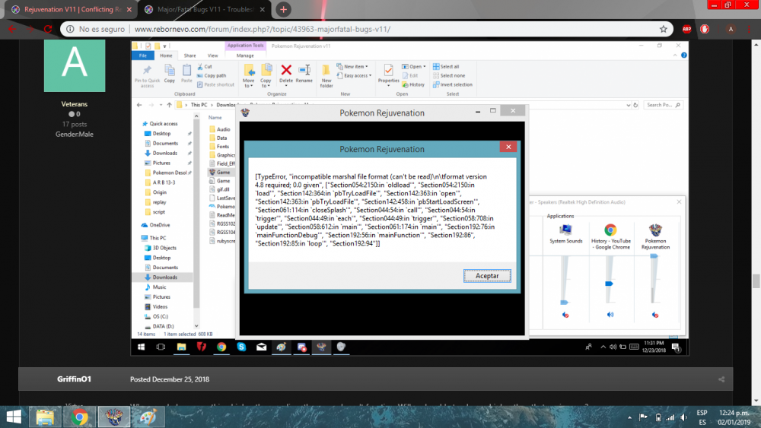Open Chrome's three-dot menu
Image resolution: width=761 pixels, height=428 pixels.
750,29
